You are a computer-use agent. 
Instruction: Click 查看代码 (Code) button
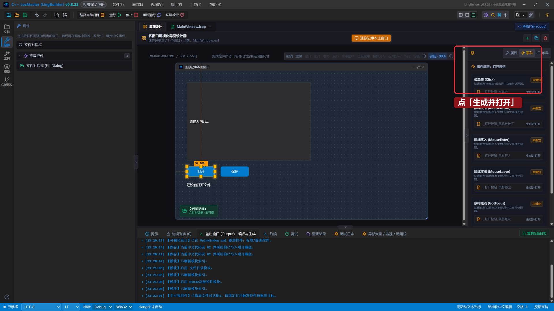(x=532, y=26)
